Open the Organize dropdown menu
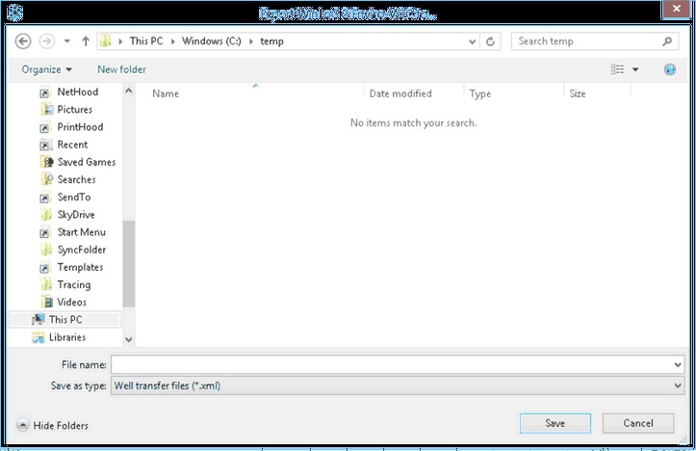 [x=47, y=69]
